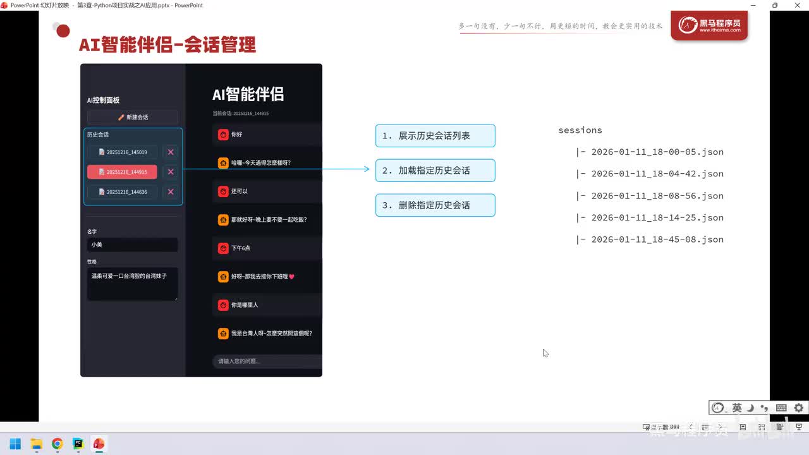
Task: Click the 当前会话 session label
Action: pos(241,114)
